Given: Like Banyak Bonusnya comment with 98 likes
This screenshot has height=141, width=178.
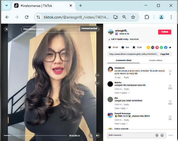Looking at the screenshot, I should click(x=170, y=117).
